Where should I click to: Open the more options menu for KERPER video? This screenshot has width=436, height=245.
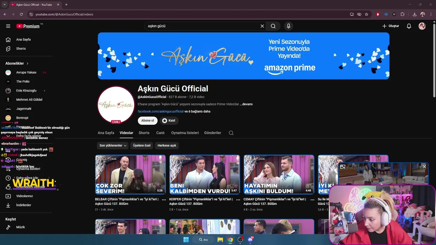point(238,200)
